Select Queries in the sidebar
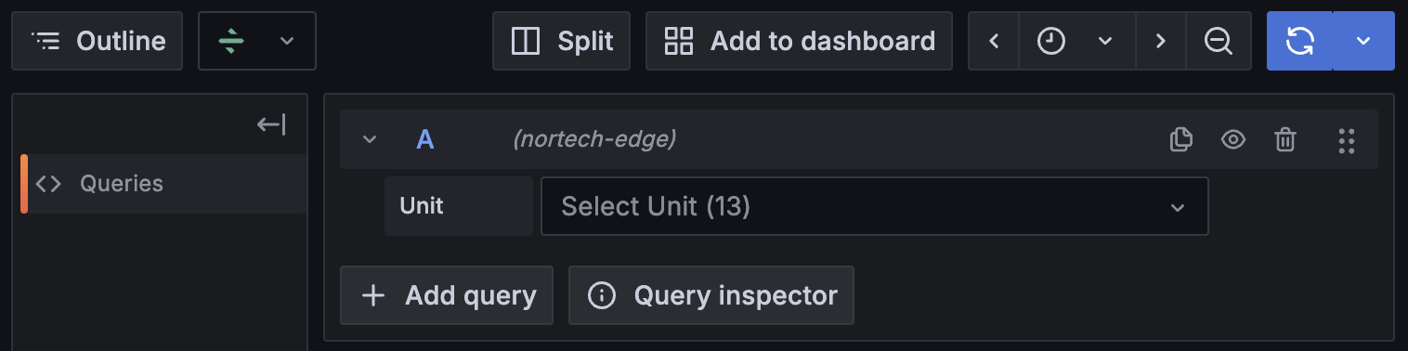This screenshot has width=1408, height=351. (x=163, y=184)
